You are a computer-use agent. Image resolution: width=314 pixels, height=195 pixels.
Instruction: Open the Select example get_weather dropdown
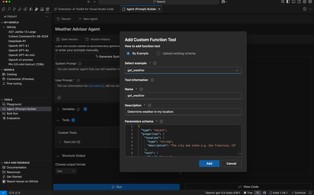[183, 70]
